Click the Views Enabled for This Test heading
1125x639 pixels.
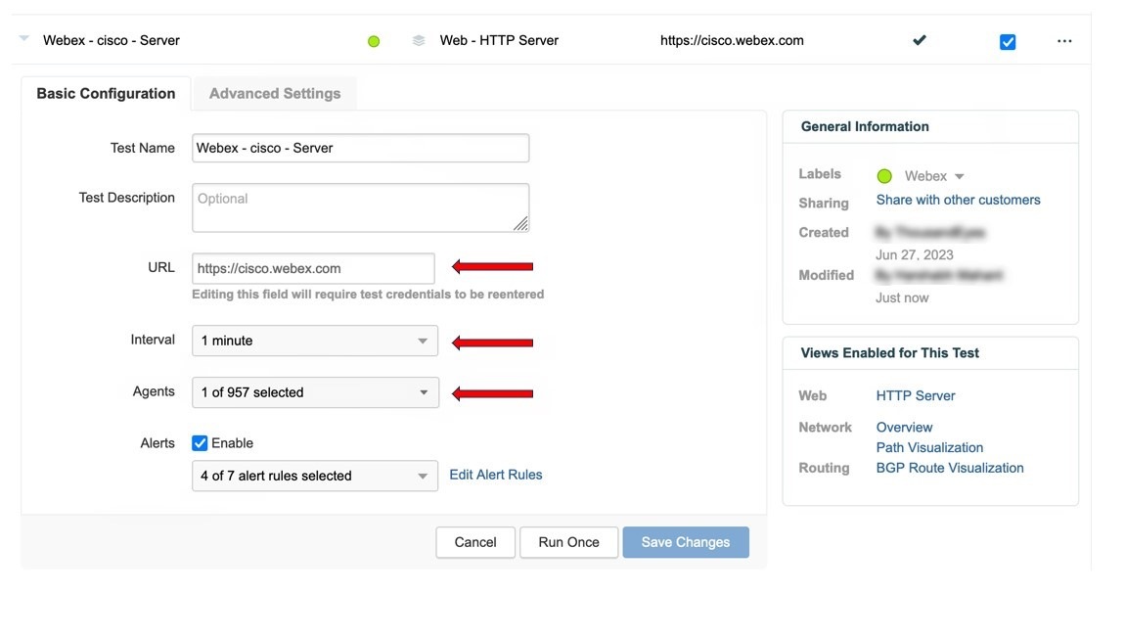889,352
